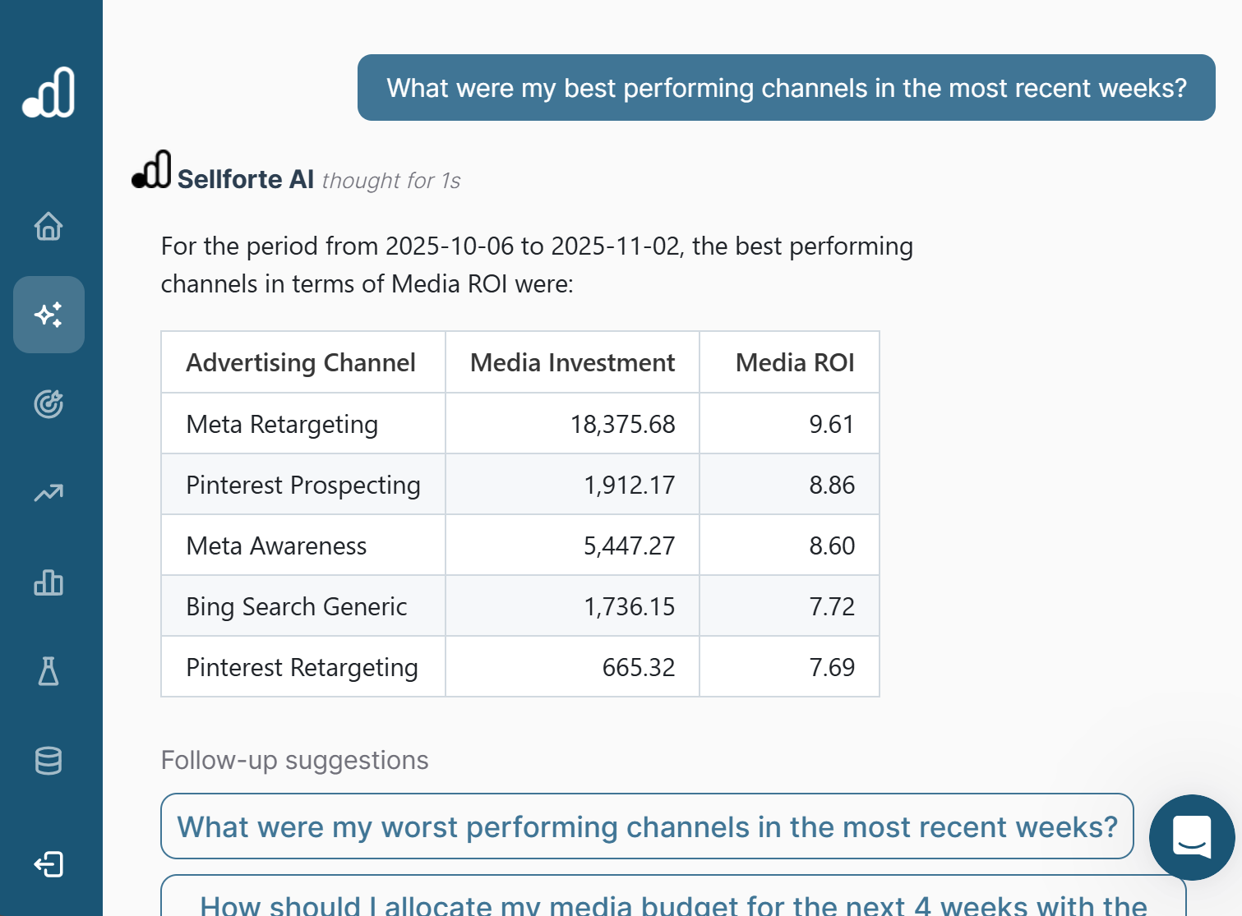Open the flask experiments icon
Screen dimensions: 1242x916
pyautogui.click(x=48, y=671)
